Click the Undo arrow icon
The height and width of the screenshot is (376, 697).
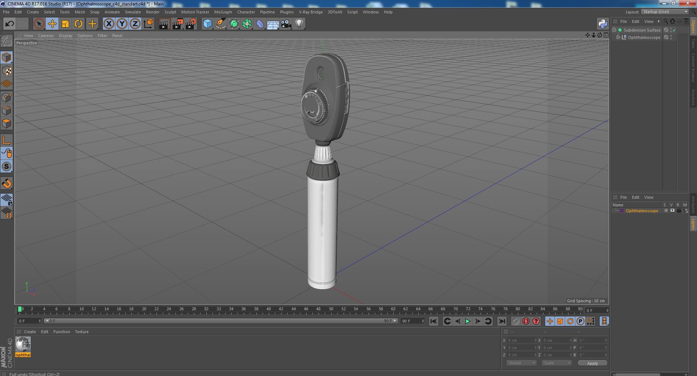click(9, 24)
